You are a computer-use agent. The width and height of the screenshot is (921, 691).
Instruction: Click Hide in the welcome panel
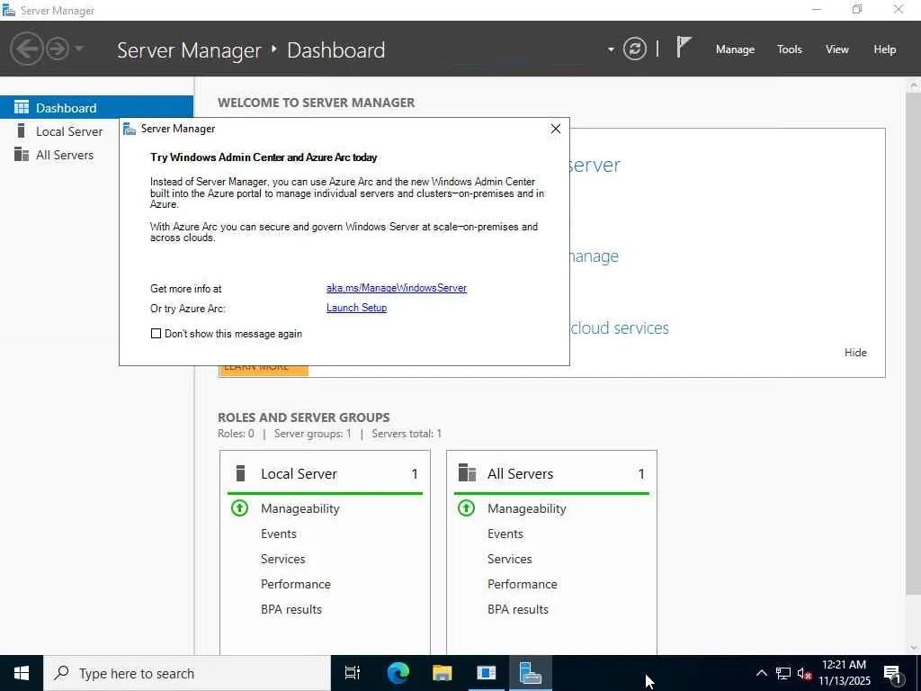coord(855,353)
